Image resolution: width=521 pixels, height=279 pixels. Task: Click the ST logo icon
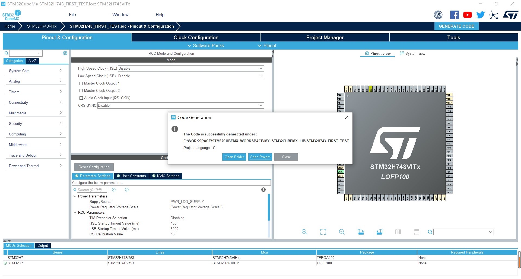click(x=511, y=15)
